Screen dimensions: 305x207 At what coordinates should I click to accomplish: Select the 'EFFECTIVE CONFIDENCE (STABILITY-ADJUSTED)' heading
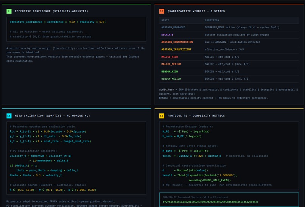coord(51,11)
